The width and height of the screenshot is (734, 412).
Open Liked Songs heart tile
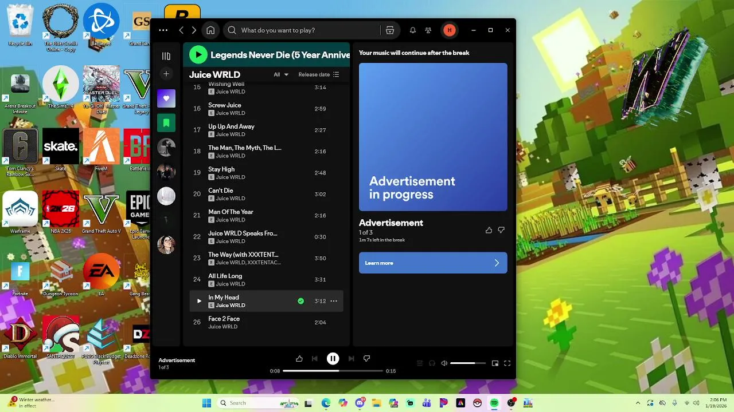pyautogui.click(x=166, y=98)
